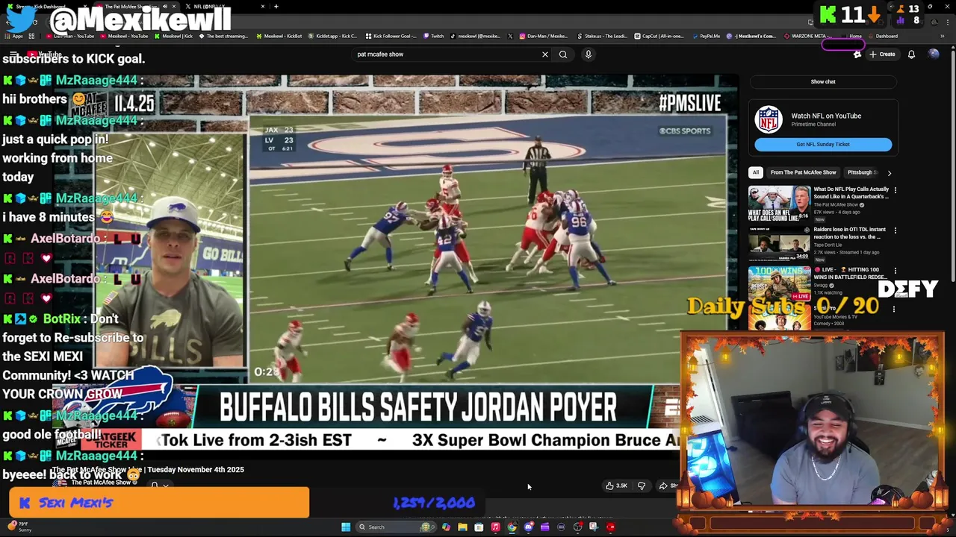Like the Pat McAfee Show video
Viewport: 956px width, 537px height.
point(617,486)
